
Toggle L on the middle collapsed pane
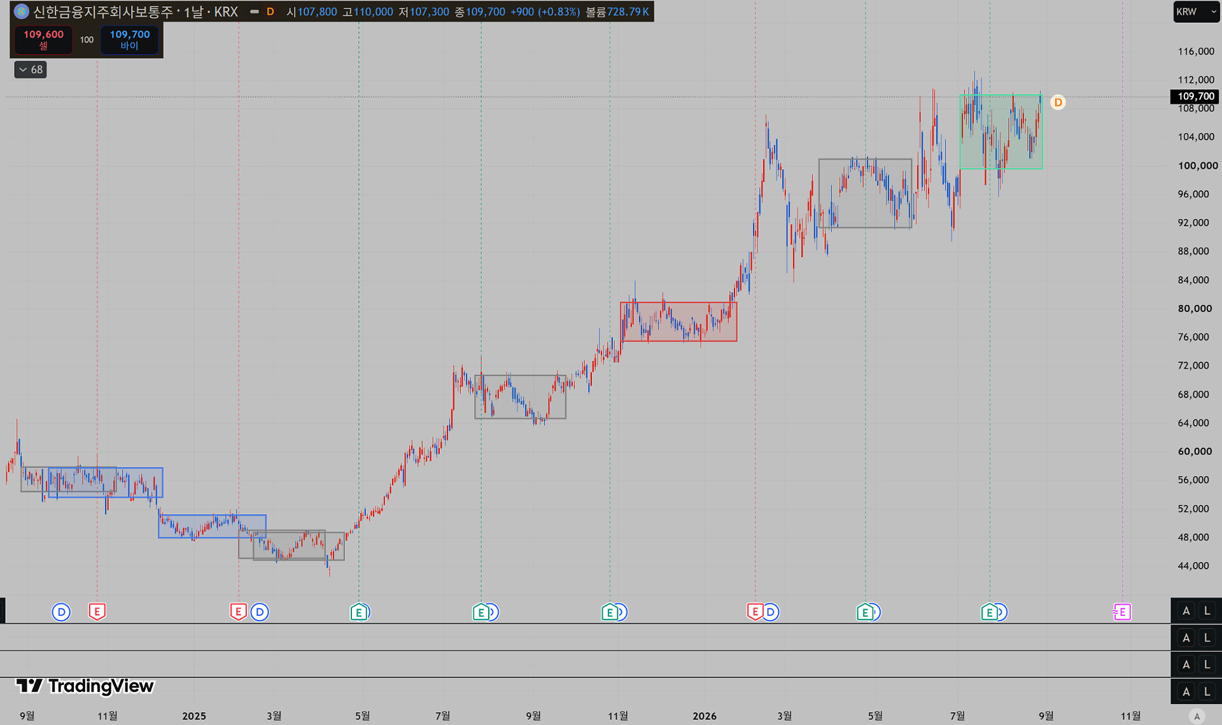(1207, 665)
